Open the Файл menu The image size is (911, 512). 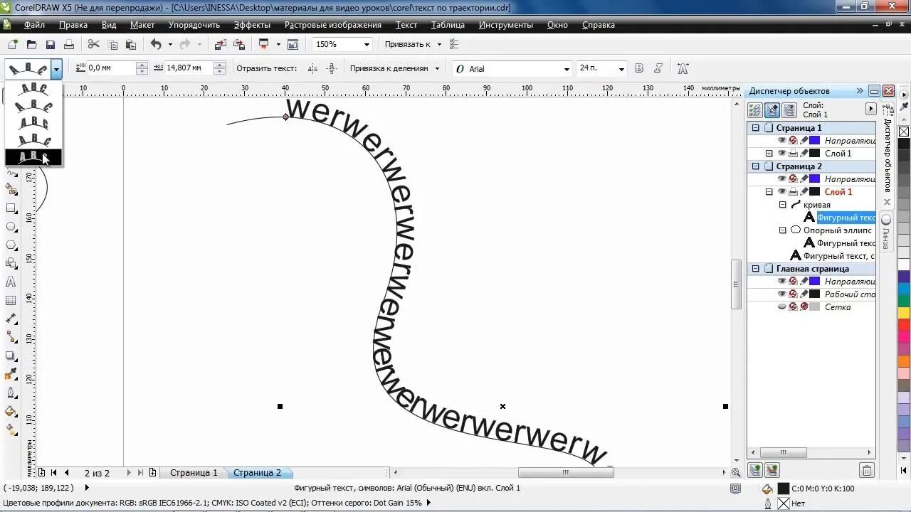tap(34, 25)
